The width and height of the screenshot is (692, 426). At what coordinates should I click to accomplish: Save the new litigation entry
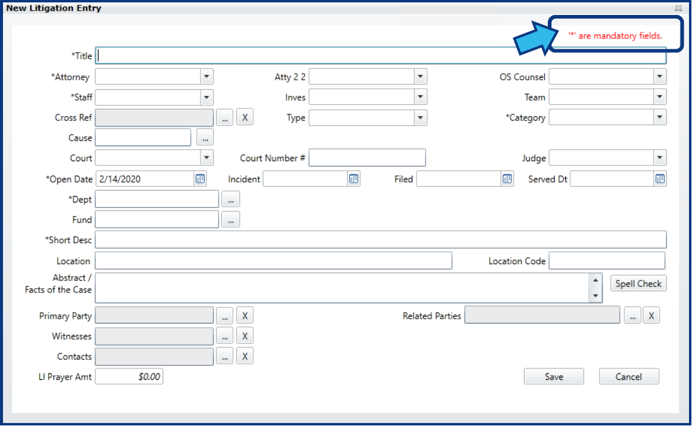553,376
